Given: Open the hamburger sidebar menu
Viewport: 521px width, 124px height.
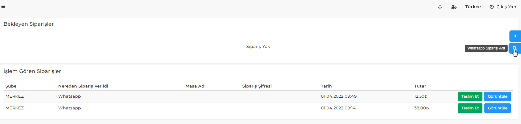Looking at the screenshot, I should [3, 6].
